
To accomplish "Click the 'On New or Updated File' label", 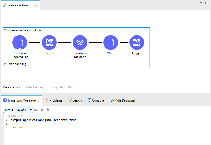I will pyautogui.click(x=20, y=55).
